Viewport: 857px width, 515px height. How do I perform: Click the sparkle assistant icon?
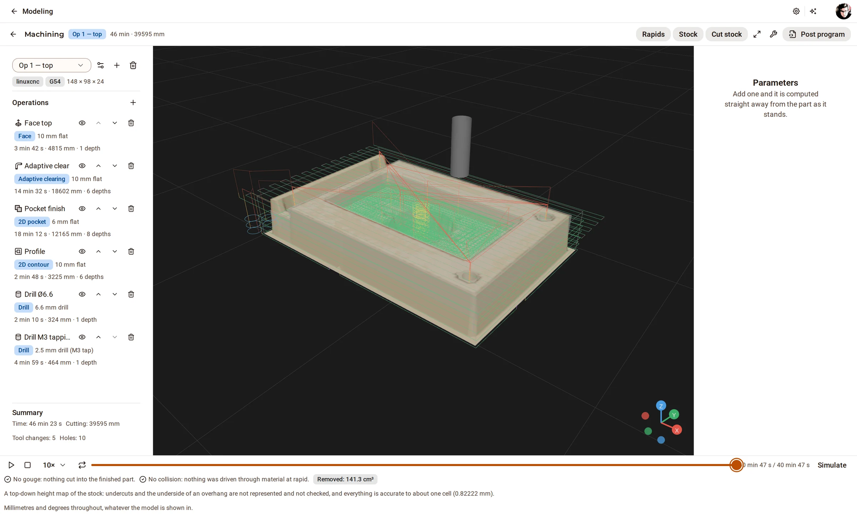pos(813,11)
